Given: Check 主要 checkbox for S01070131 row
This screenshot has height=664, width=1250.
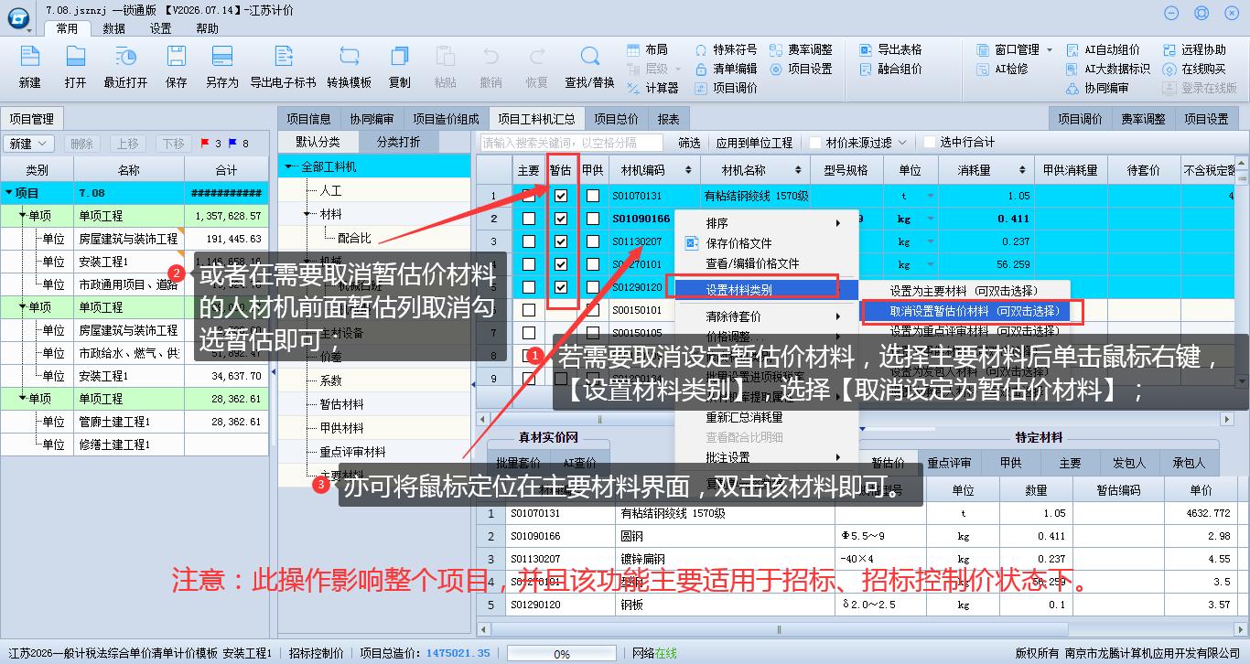Looking at the screenshot, I should [529, 196].
